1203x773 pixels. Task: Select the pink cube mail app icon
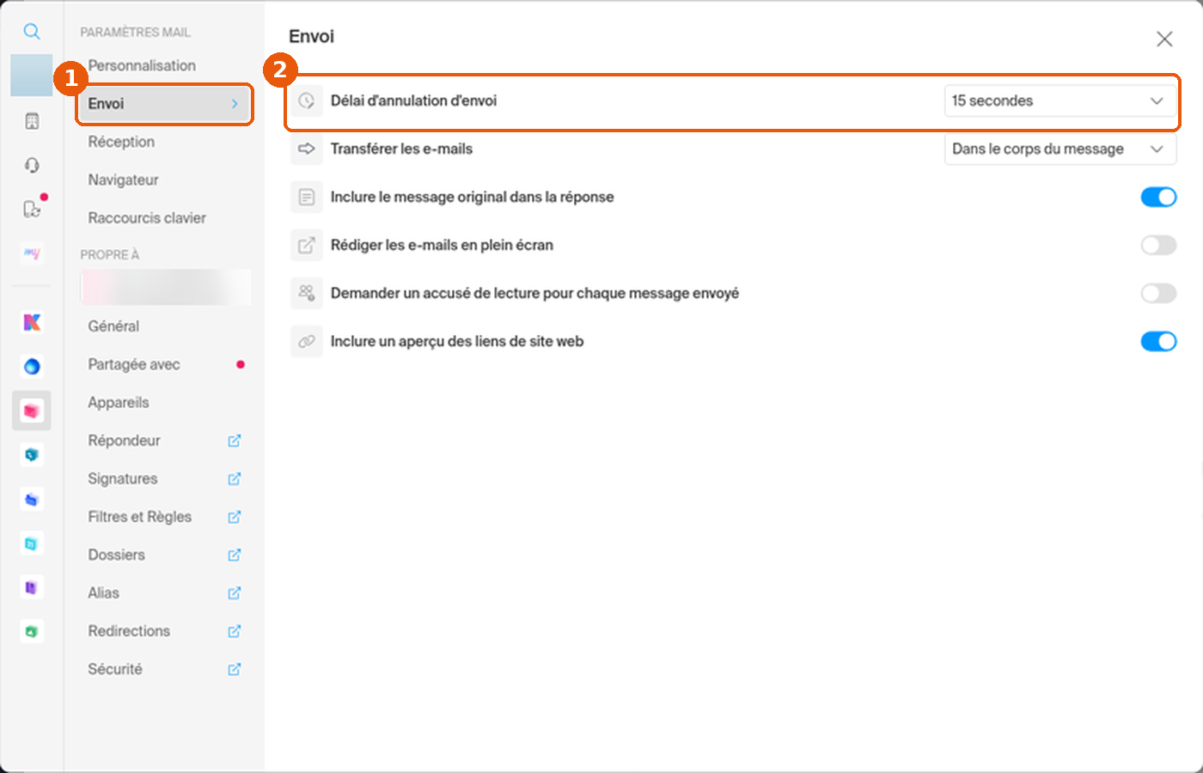coord(32,411)
